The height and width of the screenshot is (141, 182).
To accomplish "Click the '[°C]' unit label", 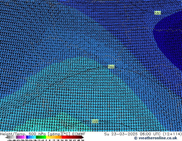I will click(x=66, y=134).
